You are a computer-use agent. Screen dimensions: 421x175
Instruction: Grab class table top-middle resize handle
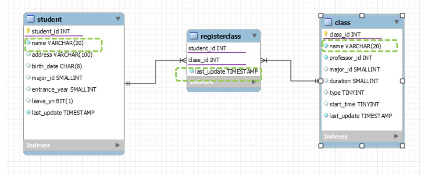(x=362, y=15)
